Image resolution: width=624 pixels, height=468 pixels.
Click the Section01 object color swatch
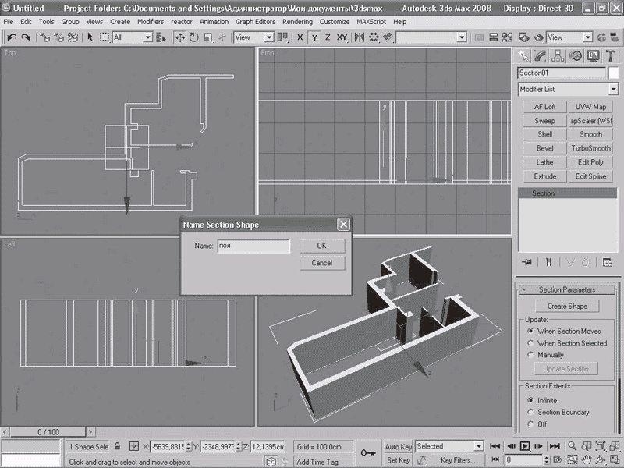[613, 73]
